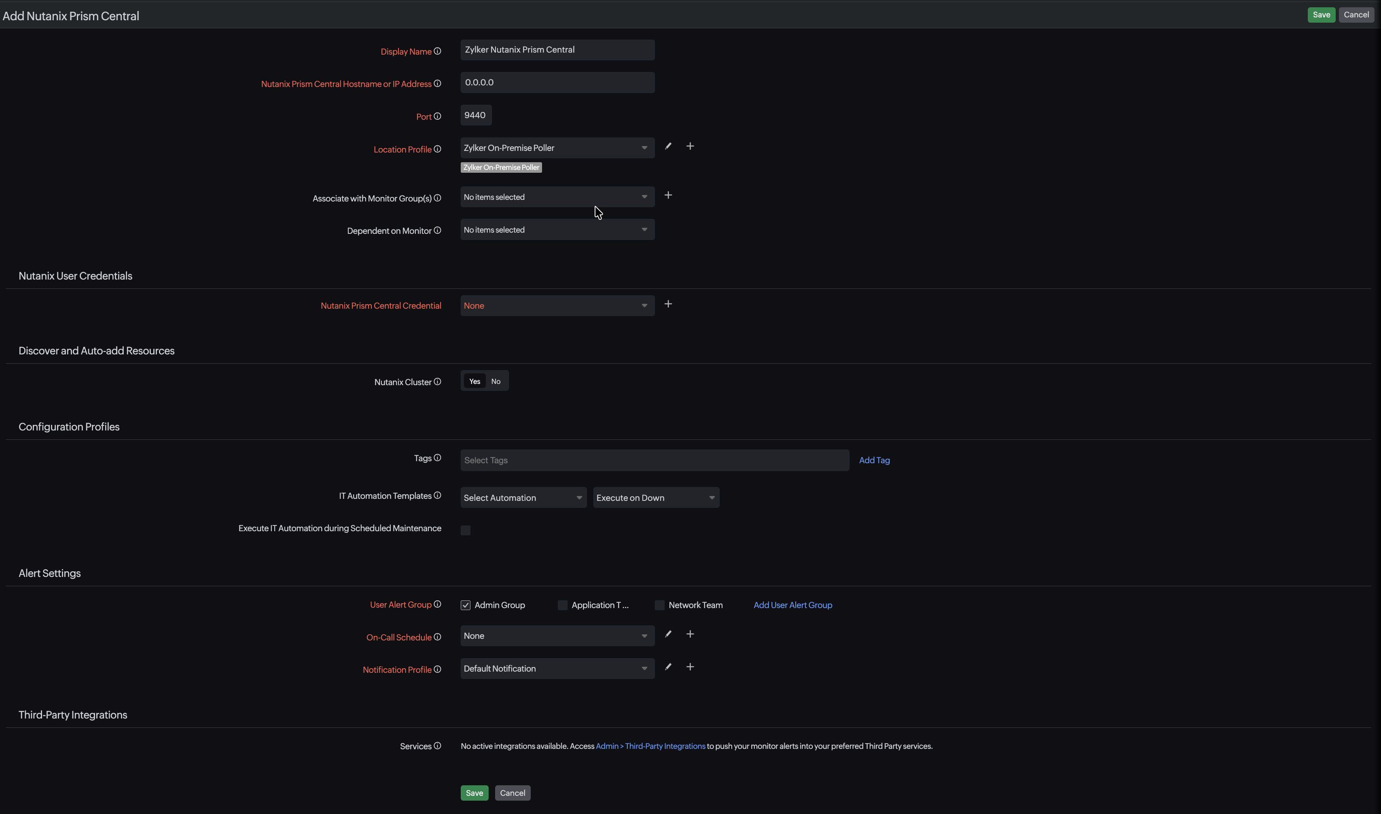The width and height of the screenshot is (1381, 814).
Task: Click the Configuration Profiles heading
Action: 69,427
